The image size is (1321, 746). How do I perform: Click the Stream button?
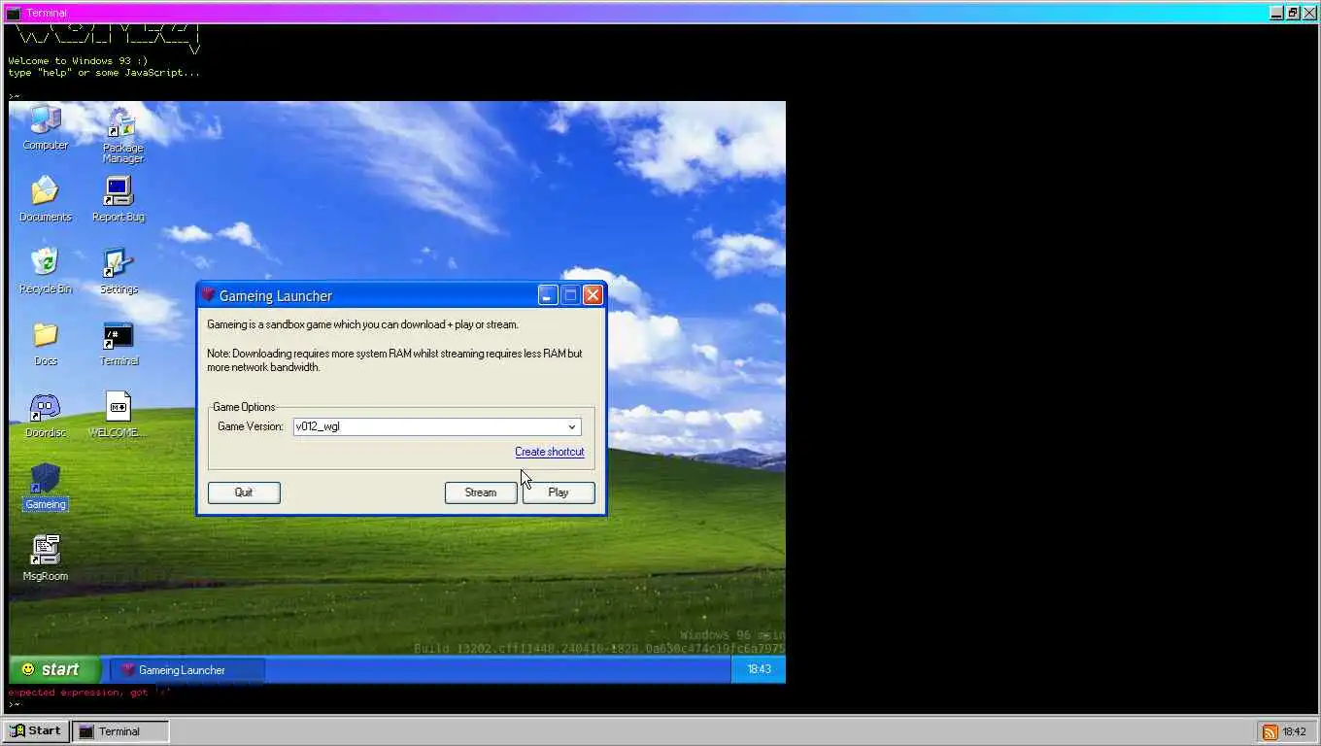click(481, 492)
